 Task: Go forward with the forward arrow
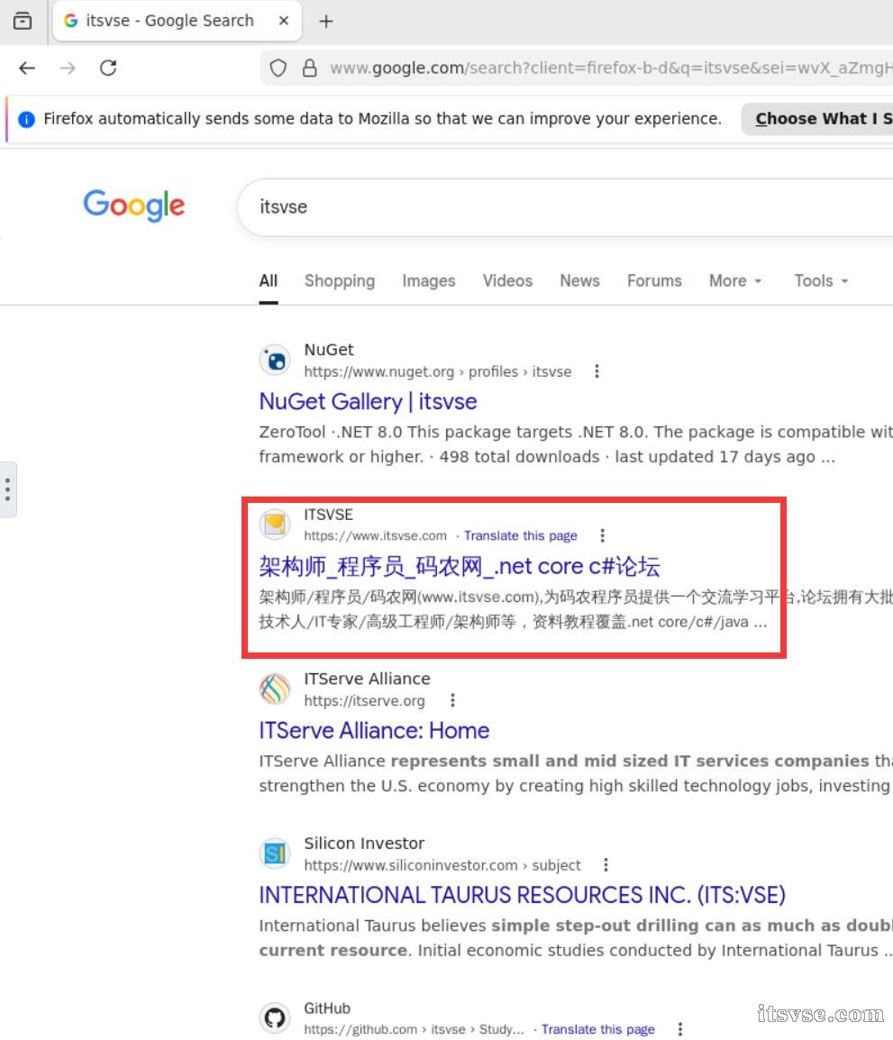(x=68, y=68)
